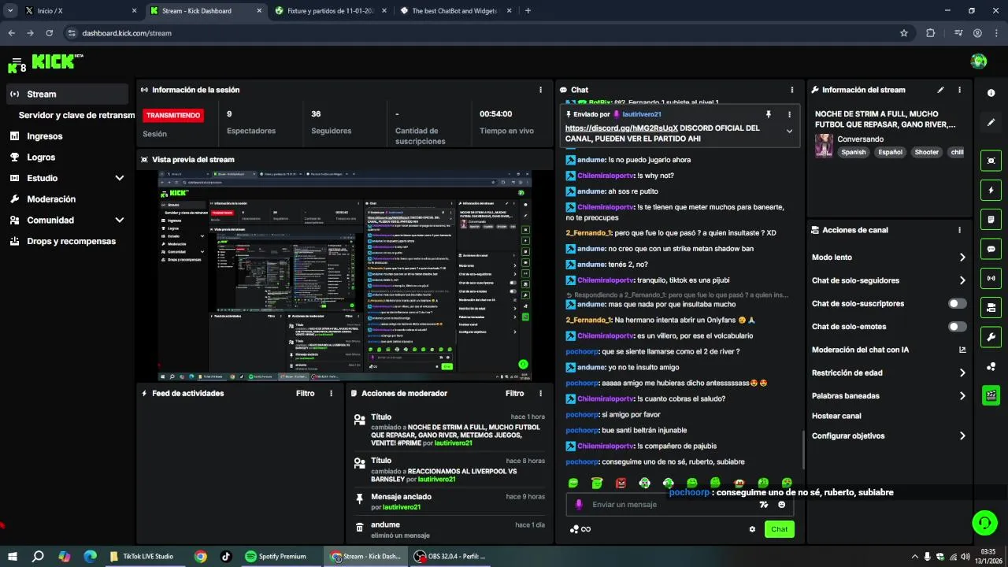Open Acciones de canal three-dot menu

959,230
